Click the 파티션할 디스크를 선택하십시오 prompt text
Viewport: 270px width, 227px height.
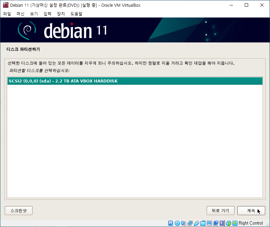39,71
